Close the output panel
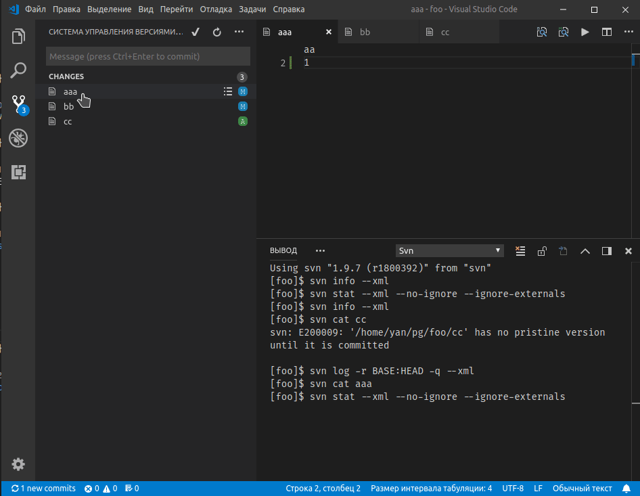Viewport: 640px width, 496px height. tap(628, 250)
